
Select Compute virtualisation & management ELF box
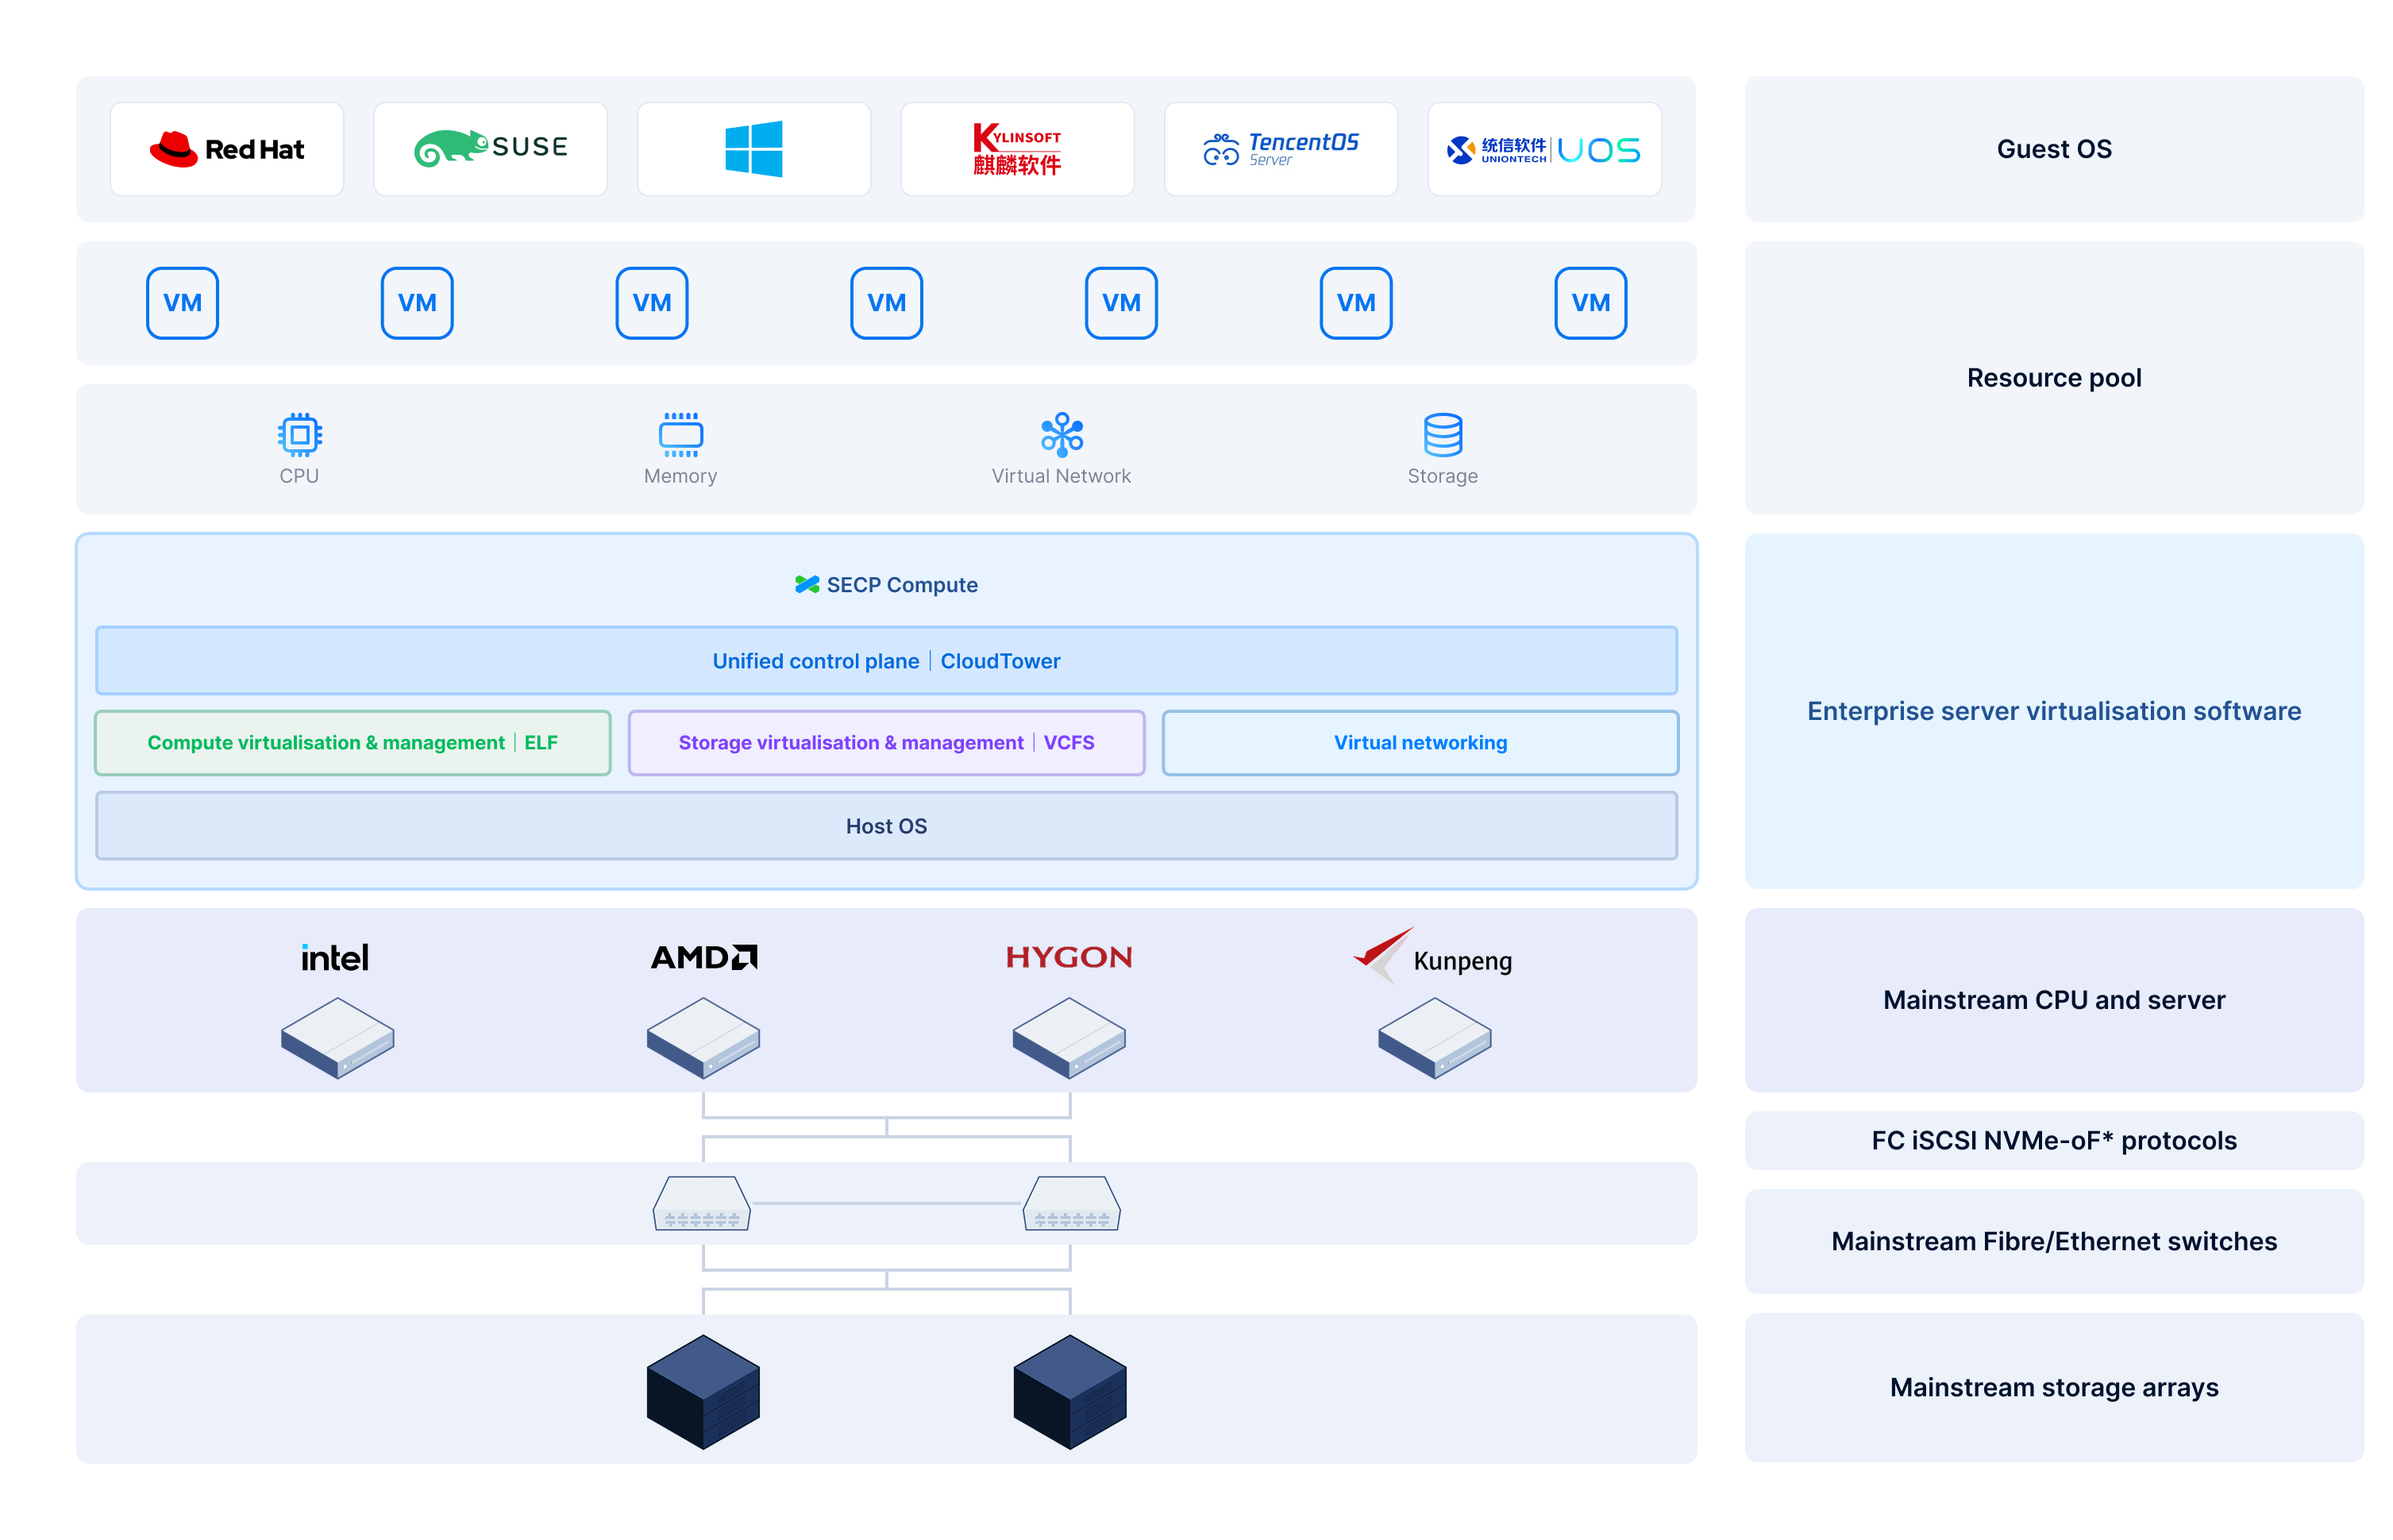click(x=352, y=742)
